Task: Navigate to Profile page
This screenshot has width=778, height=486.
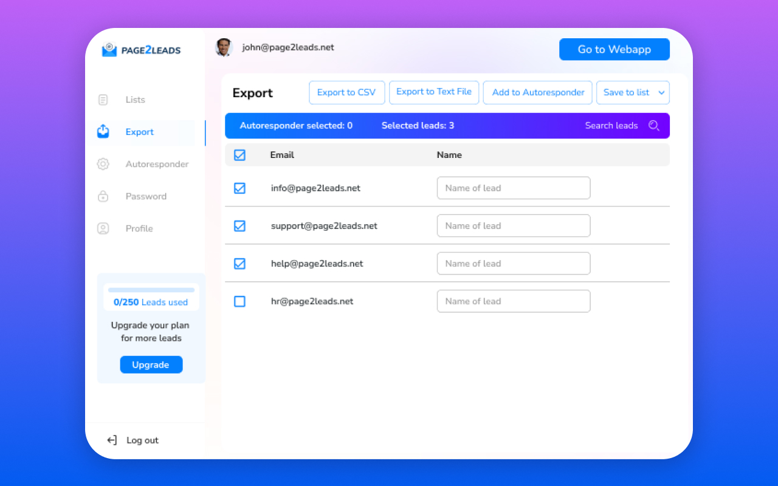Action: pyautogui.click(x=139, y=228)
